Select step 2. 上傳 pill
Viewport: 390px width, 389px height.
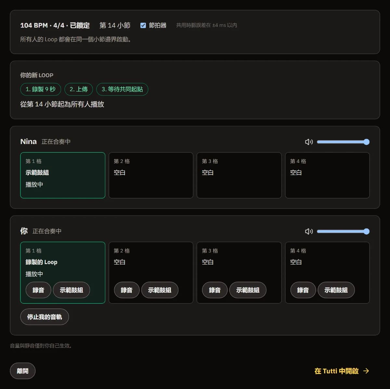79,89
